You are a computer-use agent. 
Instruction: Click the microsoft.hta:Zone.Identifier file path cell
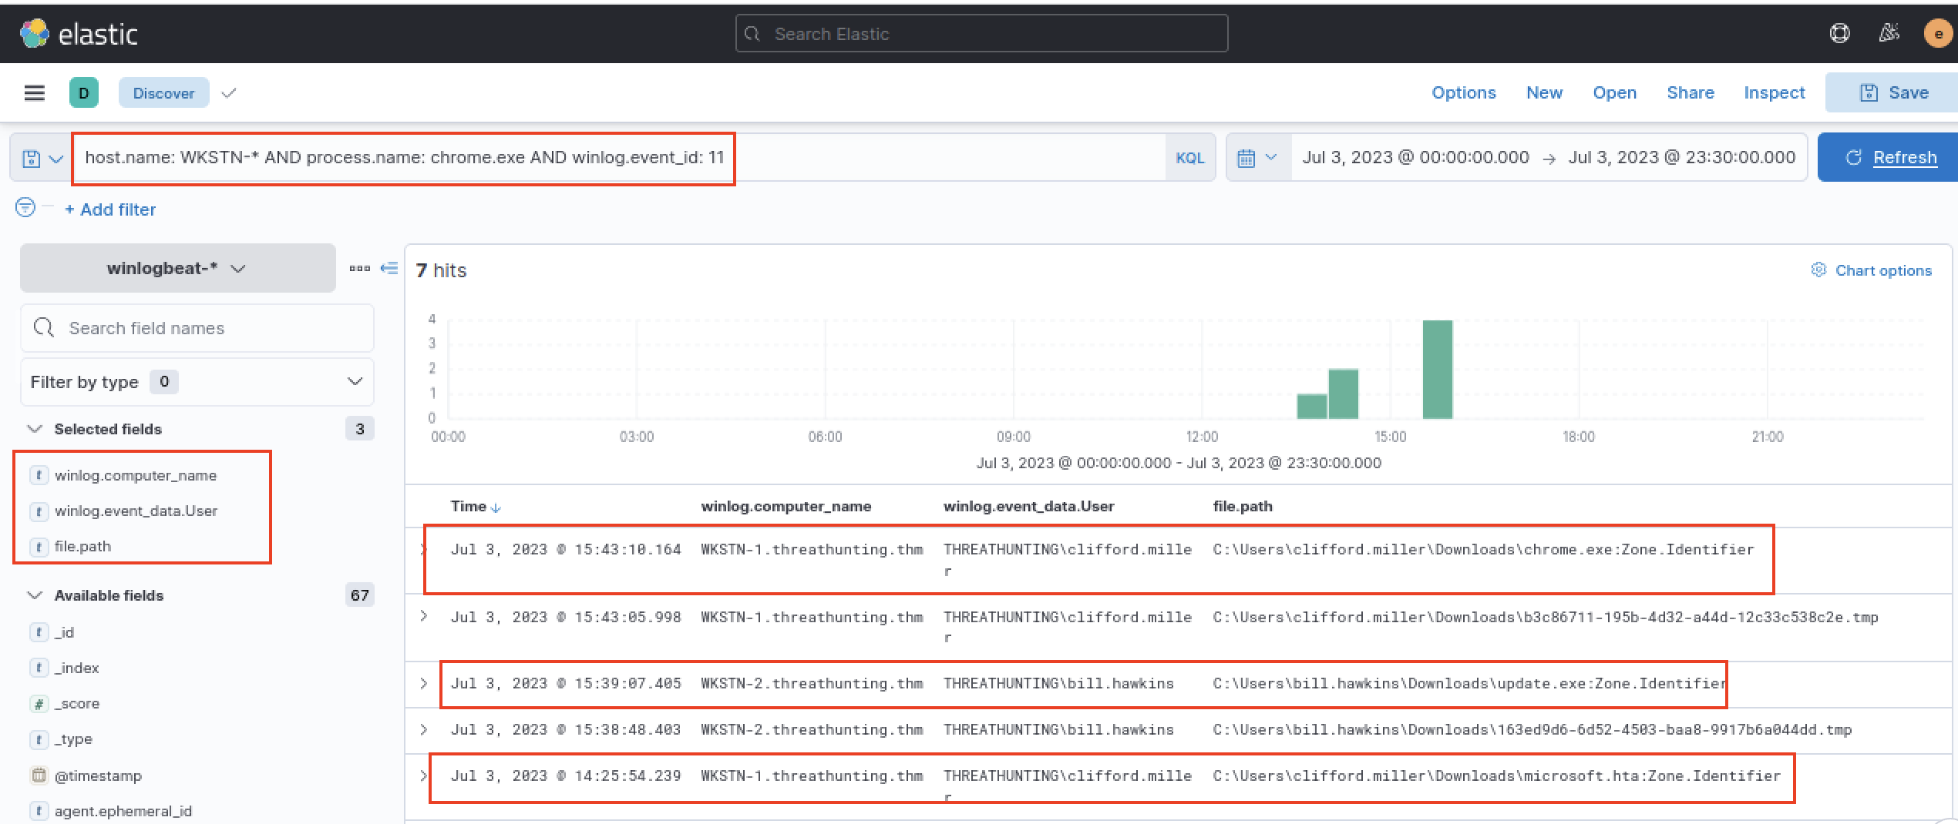(1496, 775)
